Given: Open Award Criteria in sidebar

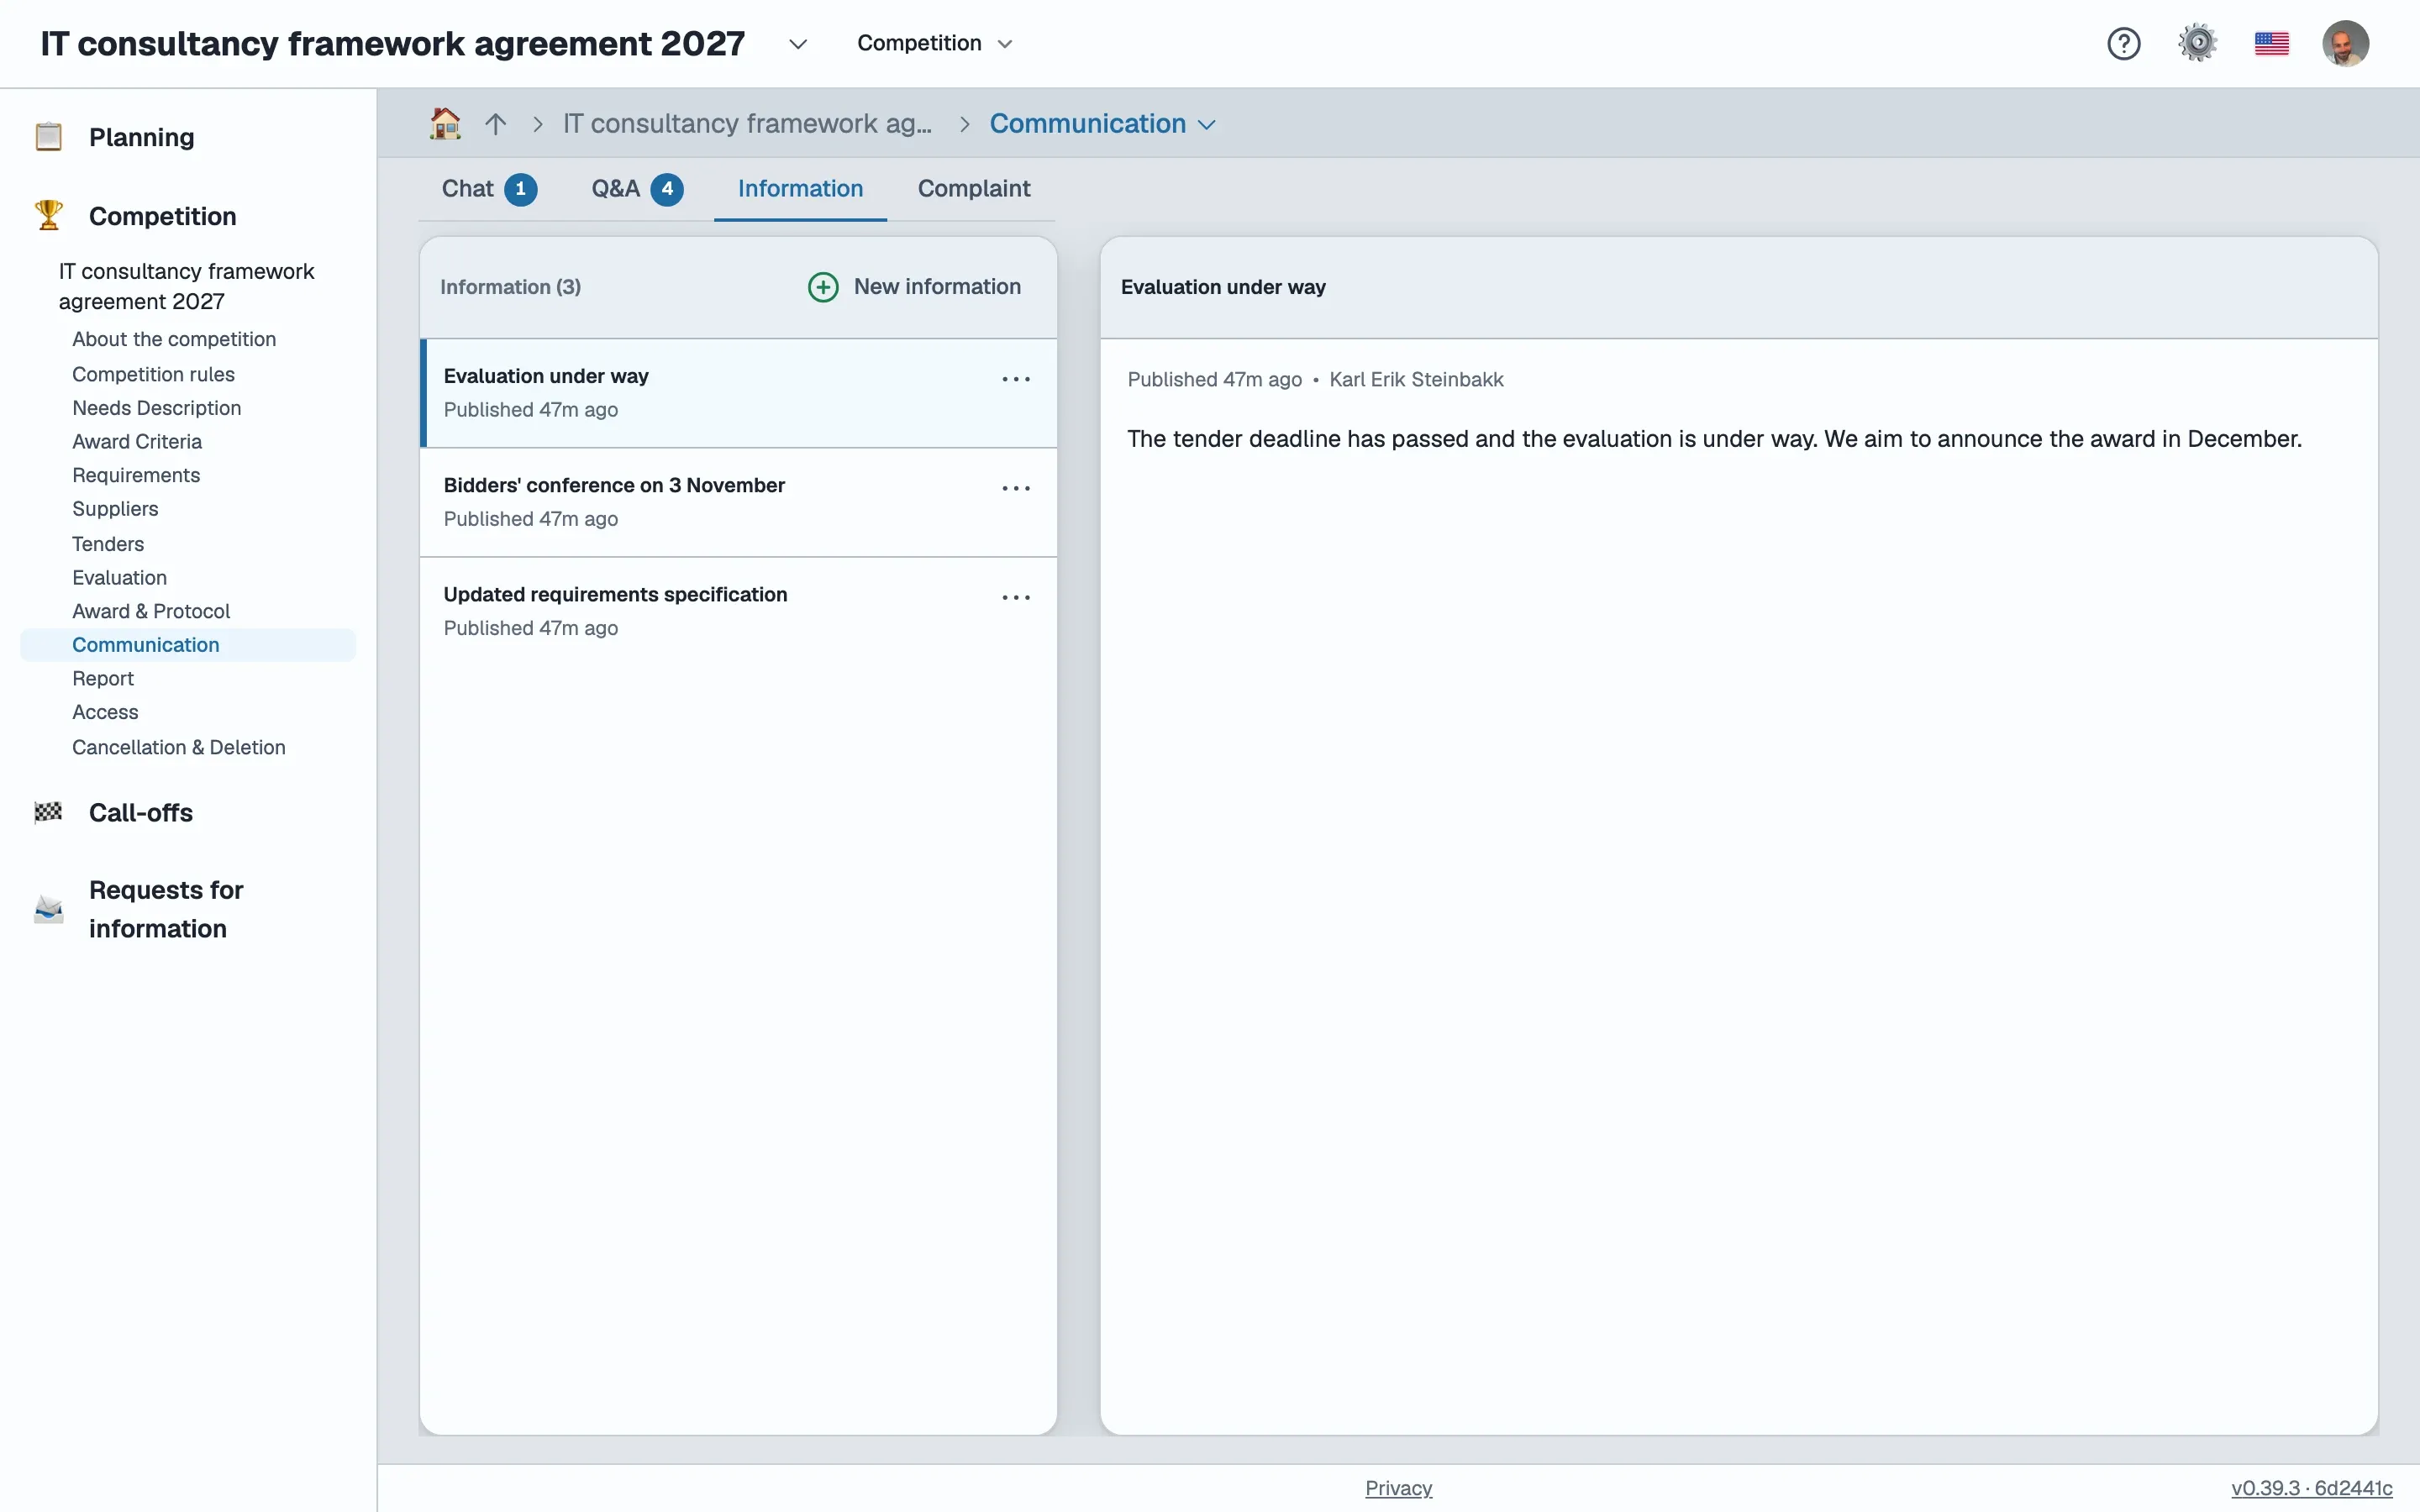Looking at the screenshot, I should coord(137,441).
